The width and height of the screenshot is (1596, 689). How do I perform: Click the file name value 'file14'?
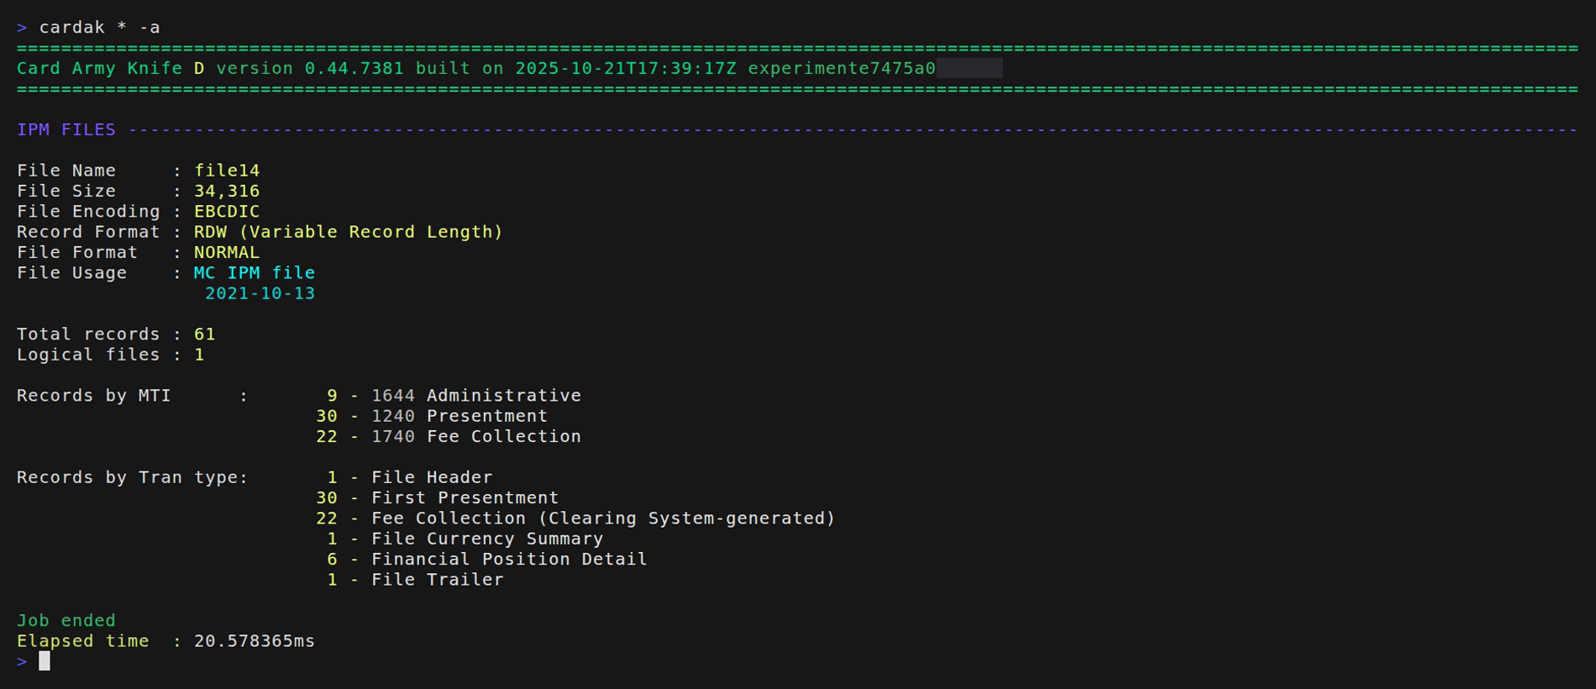click(x=227, y=171)
